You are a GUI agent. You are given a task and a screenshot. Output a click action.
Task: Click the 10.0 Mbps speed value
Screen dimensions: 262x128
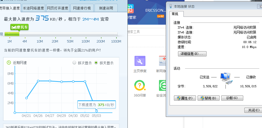249,47
